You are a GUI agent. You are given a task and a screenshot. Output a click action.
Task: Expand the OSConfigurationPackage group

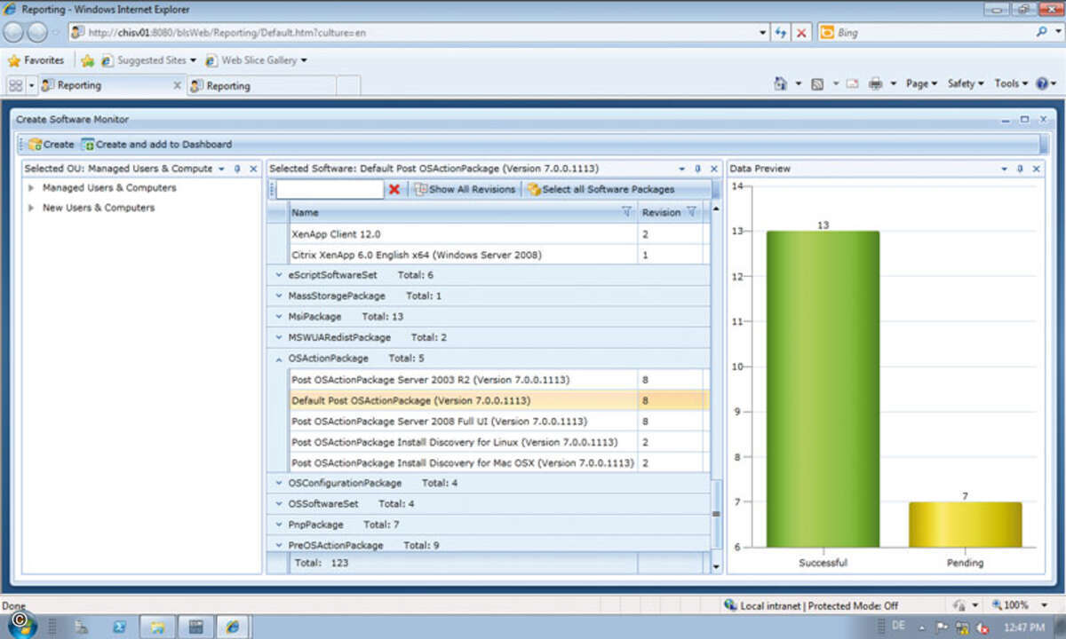[279, 484]
